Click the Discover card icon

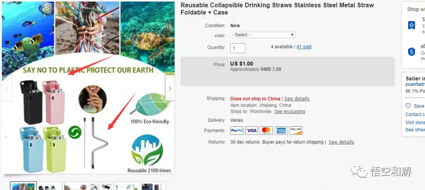click(x=296, y=131)
